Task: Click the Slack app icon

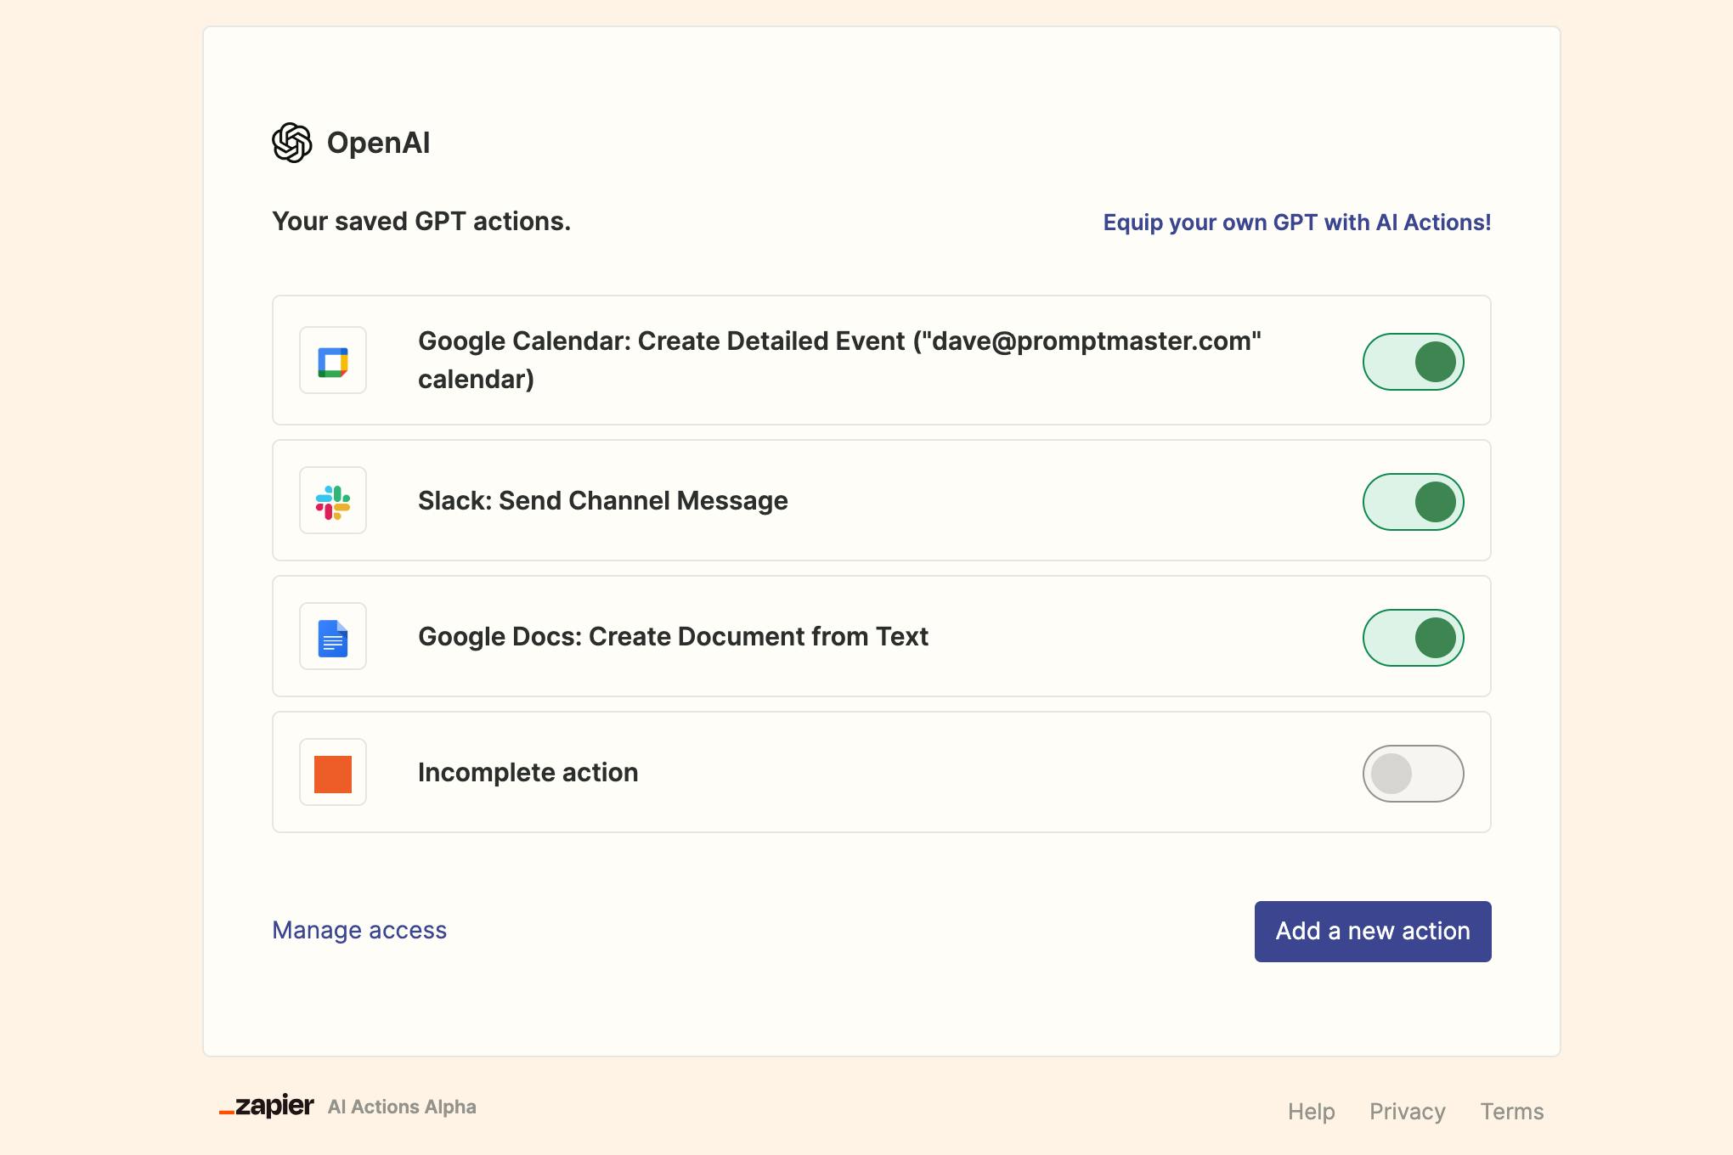Action: (333, 501)
